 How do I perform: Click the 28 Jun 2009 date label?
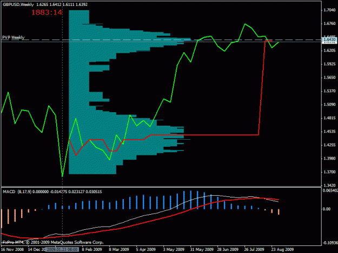coord(228,249)
